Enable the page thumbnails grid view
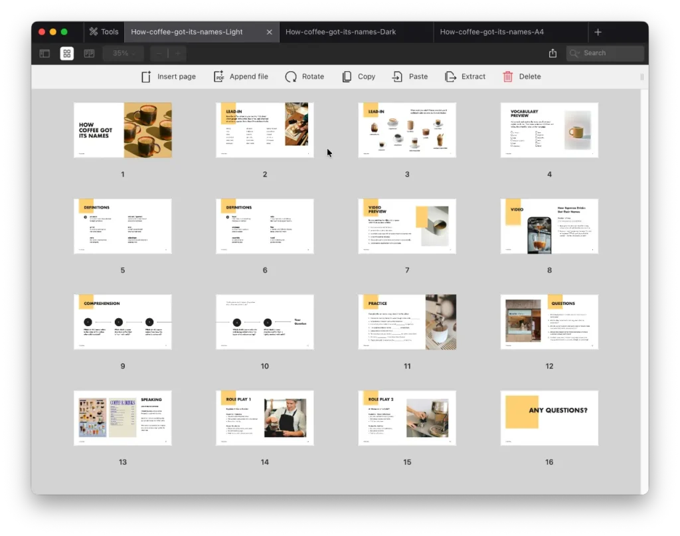 [x=66, y=53]
